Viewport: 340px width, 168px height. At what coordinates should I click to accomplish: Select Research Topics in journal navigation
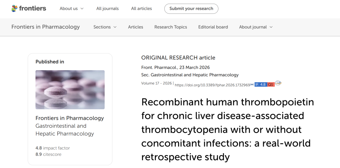(x=171, y=27)
